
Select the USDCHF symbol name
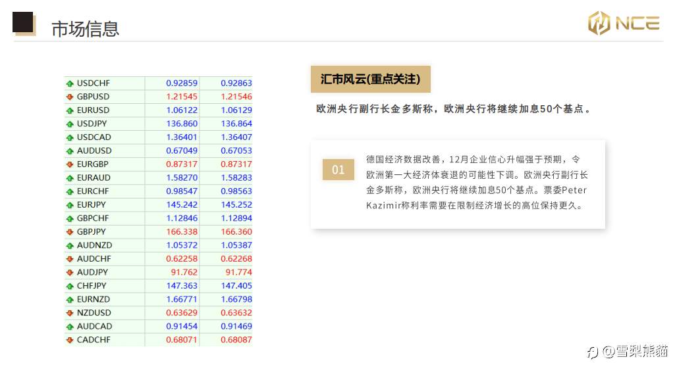pyautogui.click(x=94, y=83)
